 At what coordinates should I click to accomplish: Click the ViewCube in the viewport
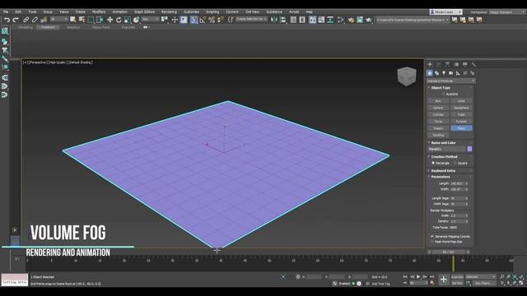click(407, 76)
